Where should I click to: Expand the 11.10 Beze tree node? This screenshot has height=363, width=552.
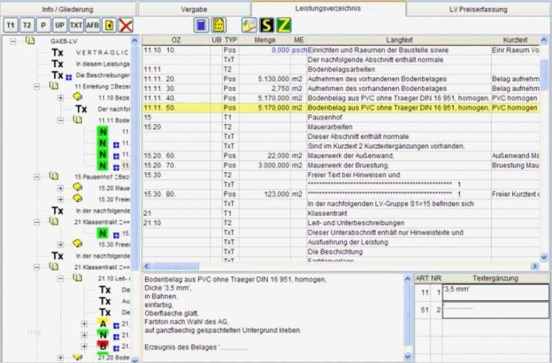(x=61, y=98)
